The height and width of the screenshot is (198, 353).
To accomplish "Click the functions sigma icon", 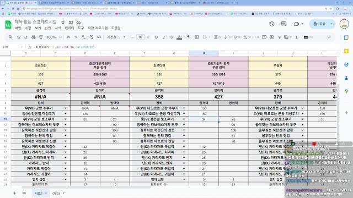I will click(x=297, y=37).
